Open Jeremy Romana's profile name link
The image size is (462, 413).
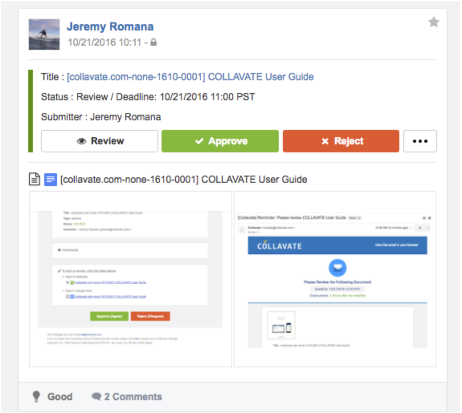click(x=110, y=26)
